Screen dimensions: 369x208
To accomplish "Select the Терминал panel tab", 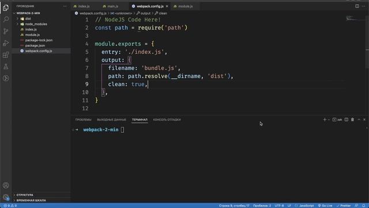I will [x=140, y=120].
